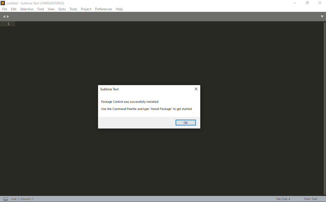
Task: Click OK in the Package Control dialog
Action: click(186, 123)
